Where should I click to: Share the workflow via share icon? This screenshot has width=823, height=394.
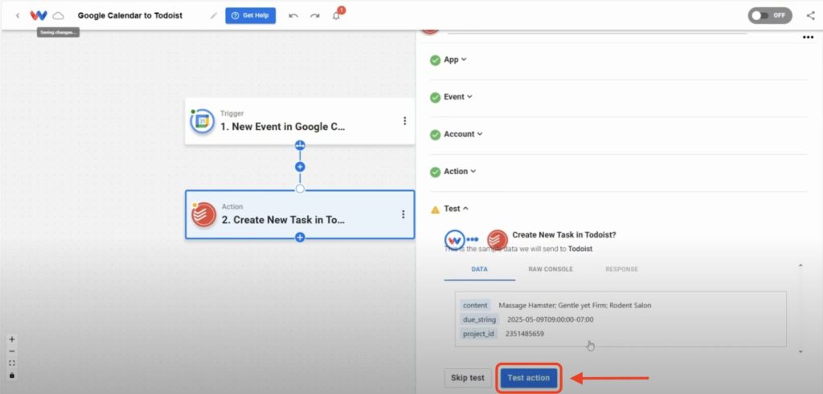click(x=810, y=16)
